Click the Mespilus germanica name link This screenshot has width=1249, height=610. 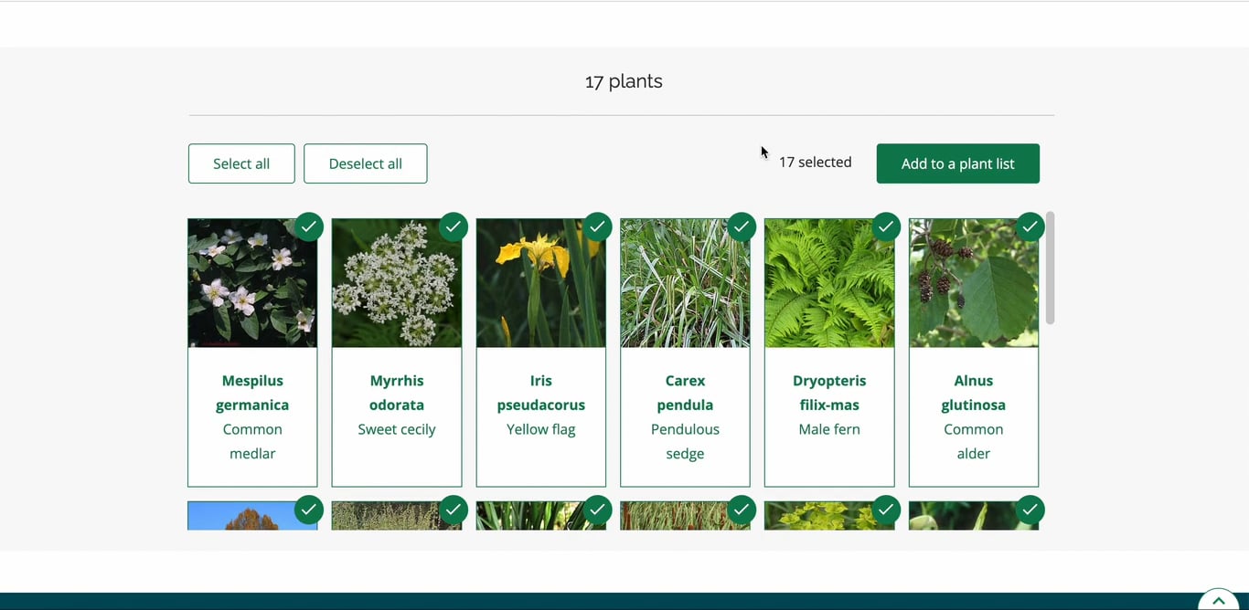252,393
